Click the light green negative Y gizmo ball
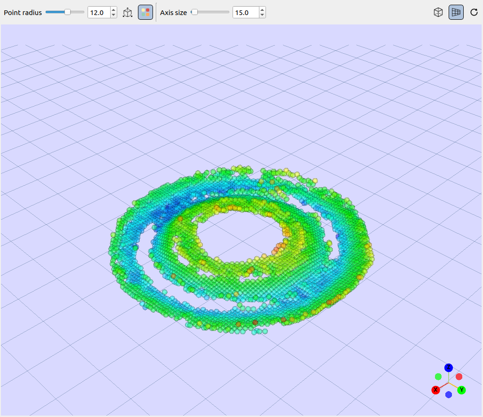The width and height of the screenshot is (483, 417). pos(438,377)
